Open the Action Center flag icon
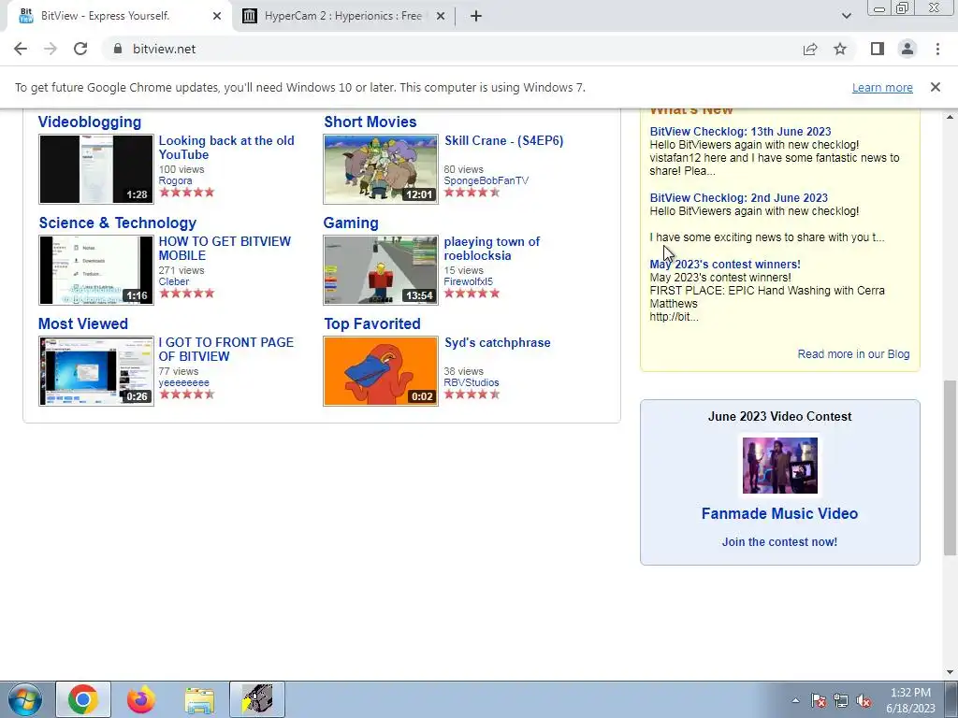 click(x=819, y=700)
